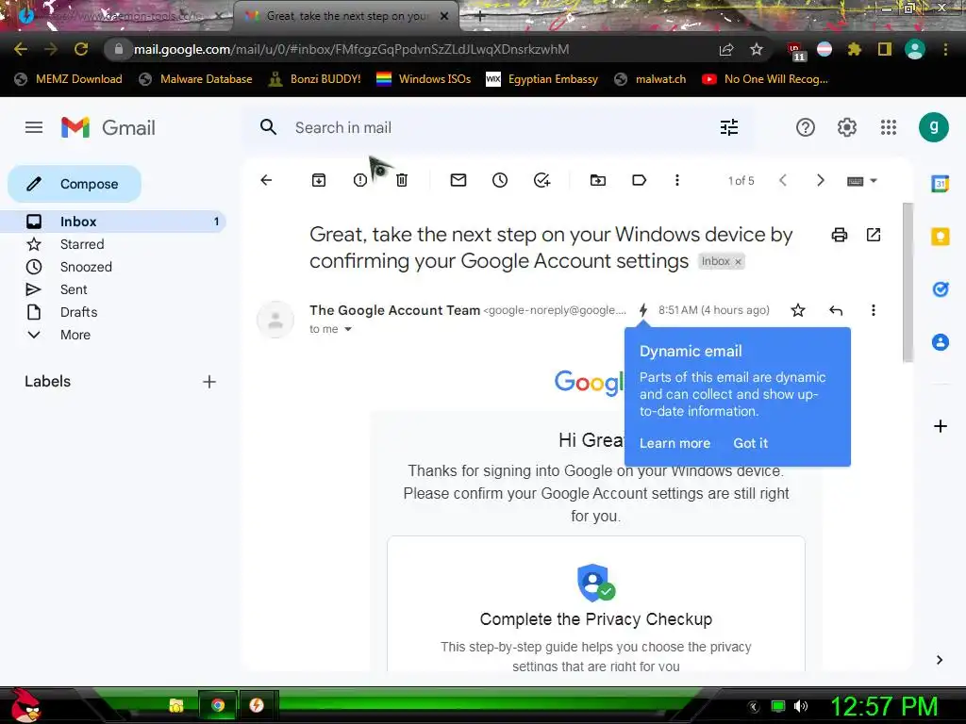Click the Chrome icon in the taskbar
The width and height of the screenshot is (966, 724).
[x=218, y=705]
